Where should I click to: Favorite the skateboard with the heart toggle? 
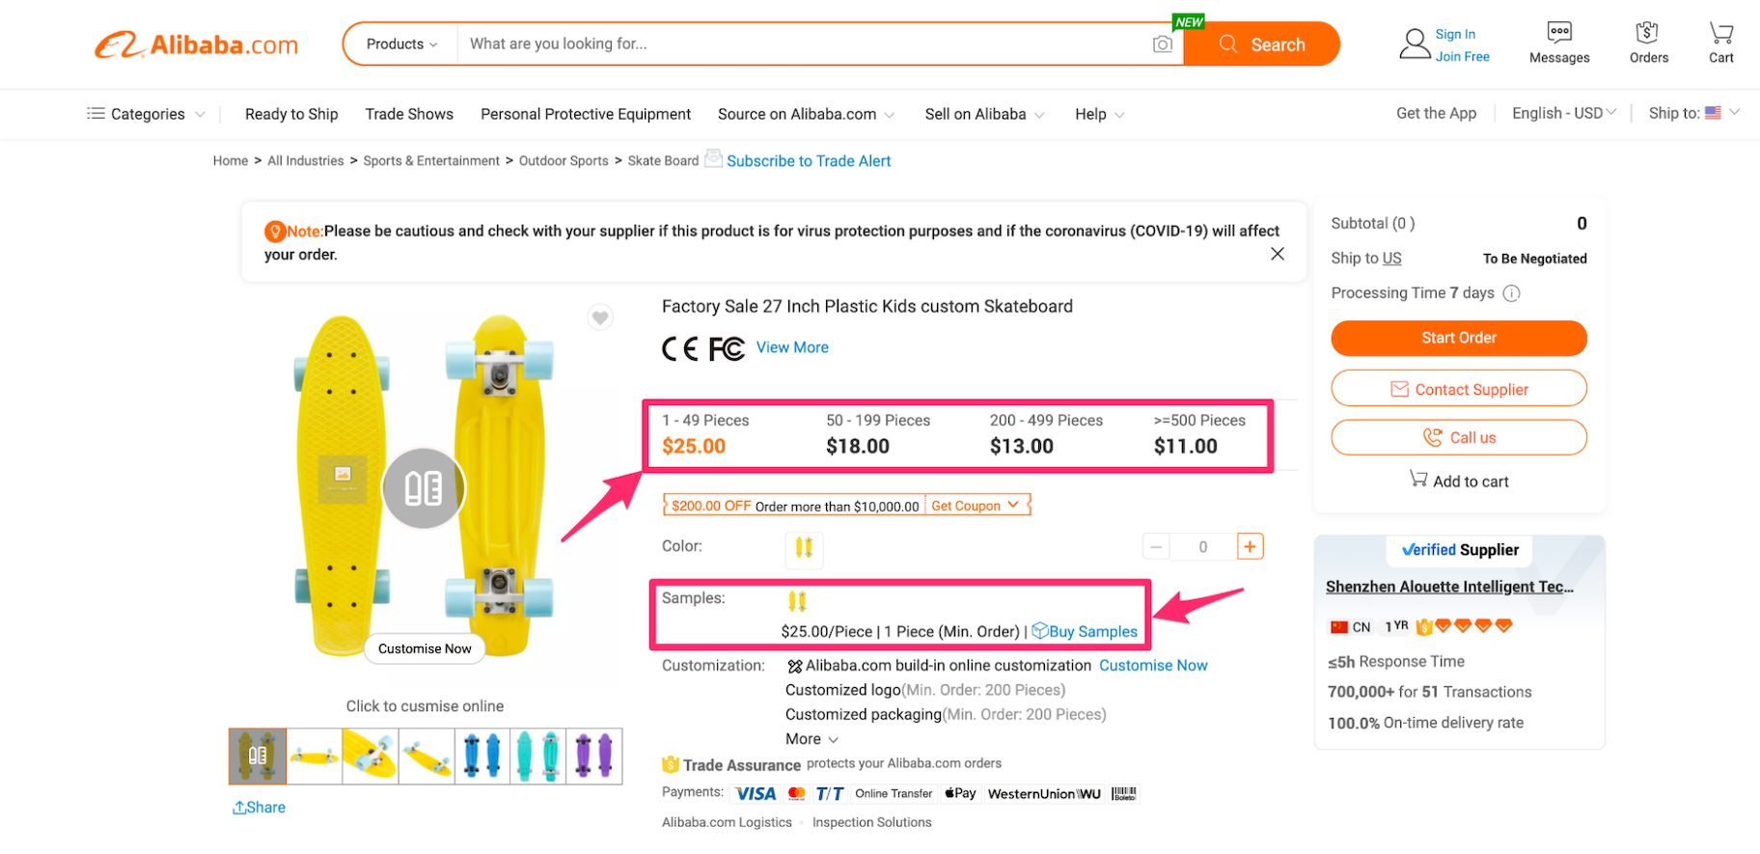[x=599, y=317]
